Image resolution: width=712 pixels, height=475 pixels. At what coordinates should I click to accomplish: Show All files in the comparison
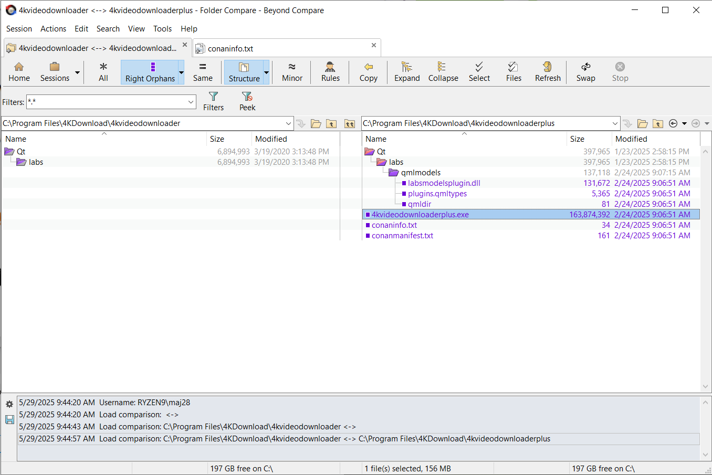tap(103, 72)
